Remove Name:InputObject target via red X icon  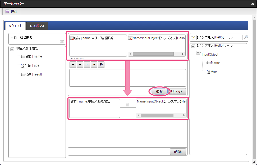coord(130,38)
